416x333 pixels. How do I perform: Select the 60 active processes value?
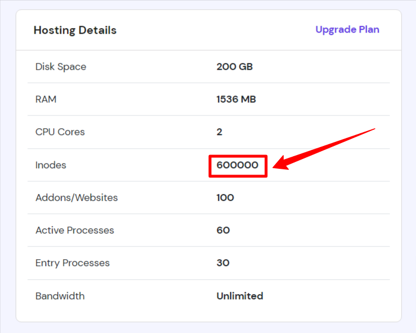pos(223,231)
